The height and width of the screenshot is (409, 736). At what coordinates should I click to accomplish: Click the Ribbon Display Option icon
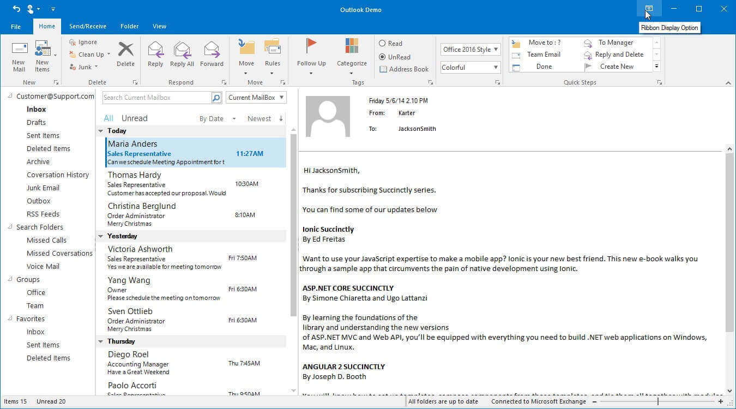pos(649,9)
